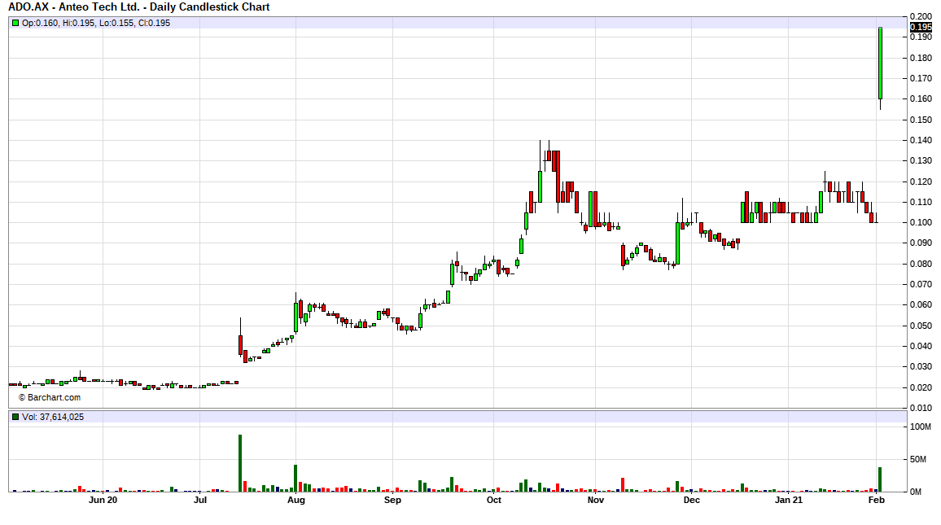Click the latest February volume bar
941x525 pixels.
coord(880,479)
